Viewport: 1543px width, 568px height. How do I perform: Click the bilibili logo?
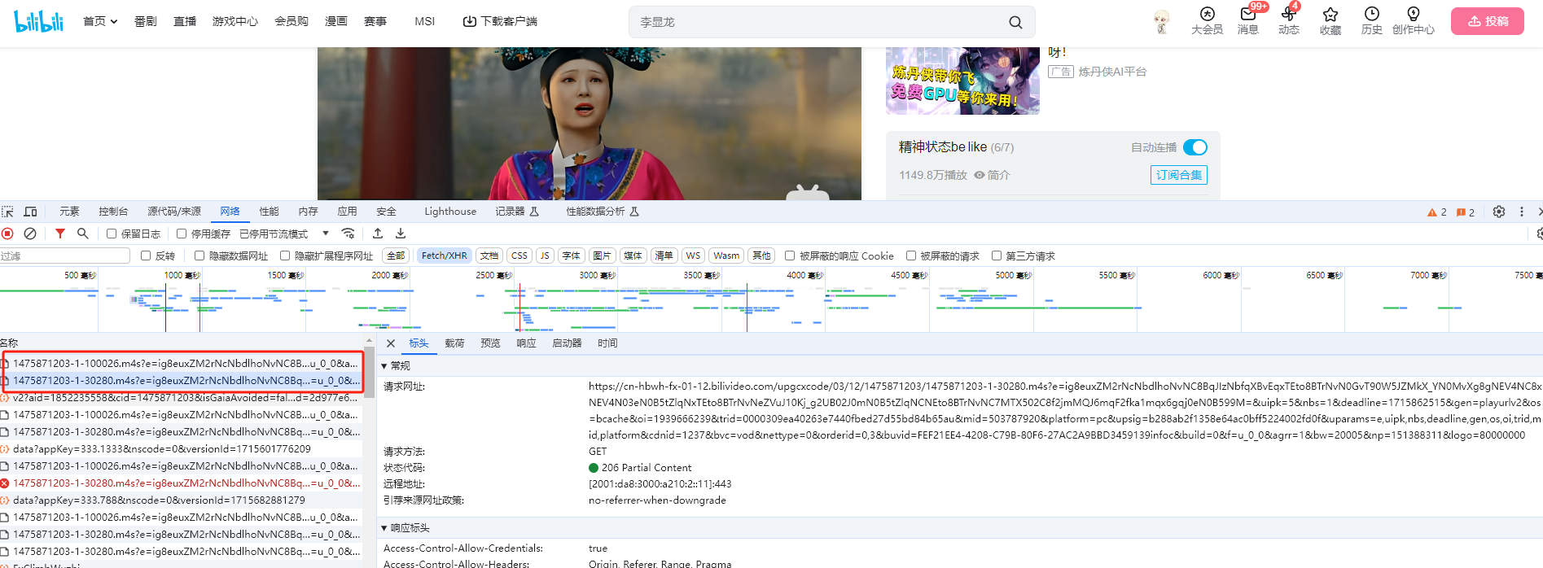38,21
